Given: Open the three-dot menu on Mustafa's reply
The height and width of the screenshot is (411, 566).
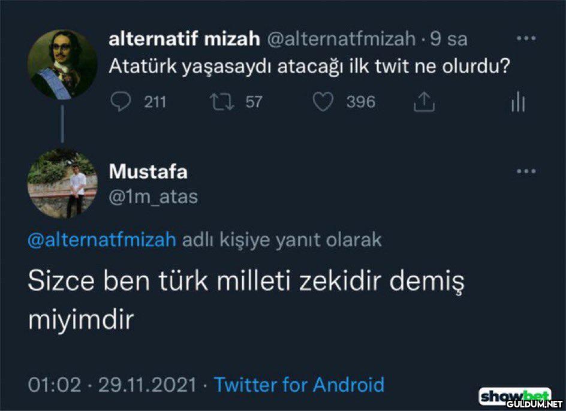Looking at the screenshot, I should click(526, 171).
